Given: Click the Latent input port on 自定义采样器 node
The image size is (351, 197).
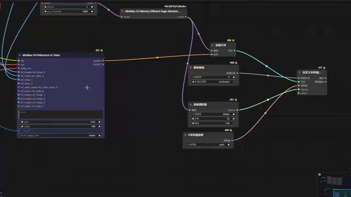Looking at the screenshot, I should [x=299, y=93].
